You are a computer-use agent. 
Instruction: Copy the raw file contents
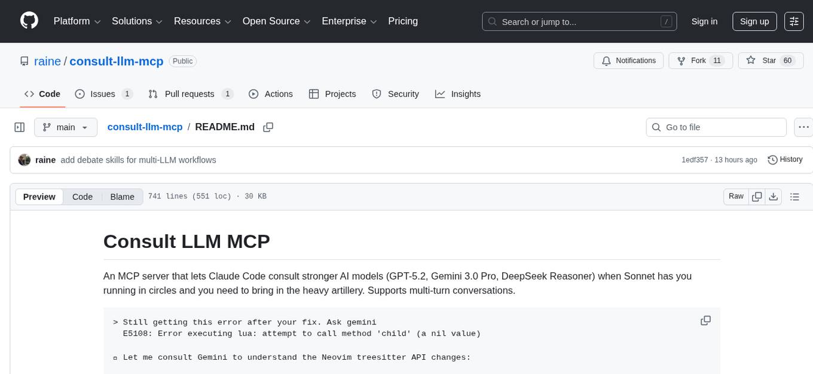pos(757,196)
